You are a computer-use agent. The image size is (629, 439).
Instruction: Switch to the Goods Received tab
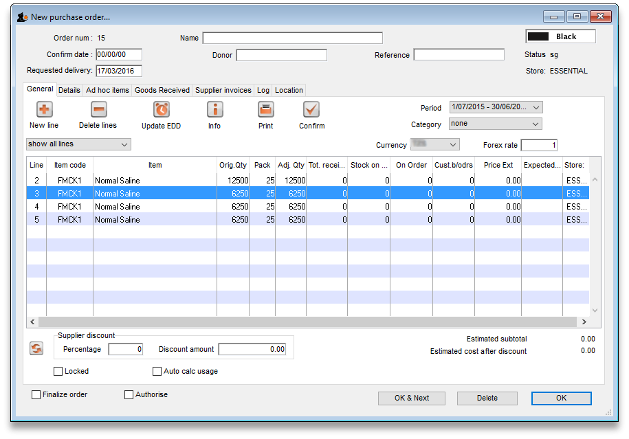(x=162, y=90)
